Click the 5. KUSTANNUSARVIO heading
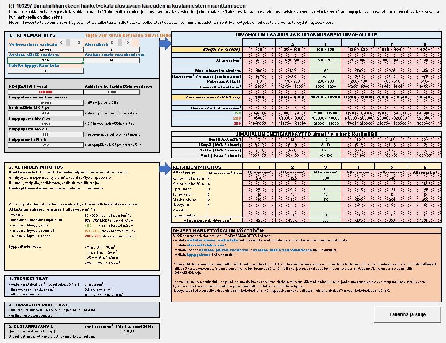 pyautogui.click(x=31, y=326)
